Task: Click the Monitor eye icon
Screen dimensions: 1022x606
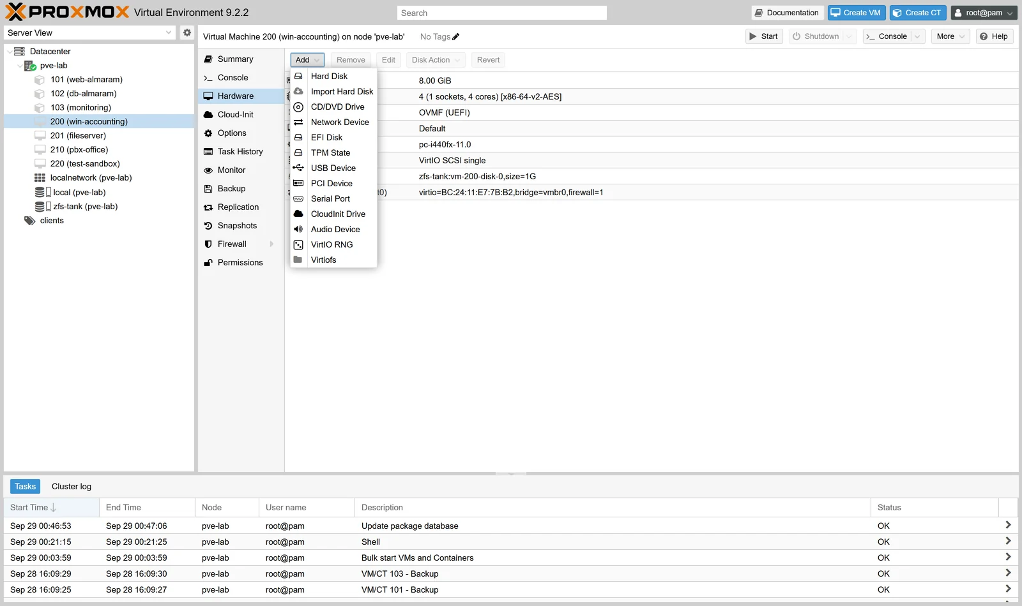Action: [208, 170]
